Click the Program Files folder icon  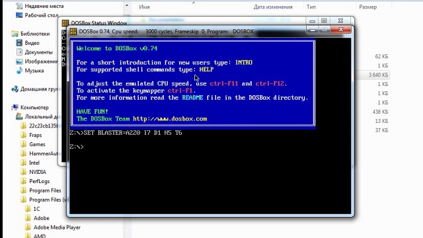click(x=24, y=190)
